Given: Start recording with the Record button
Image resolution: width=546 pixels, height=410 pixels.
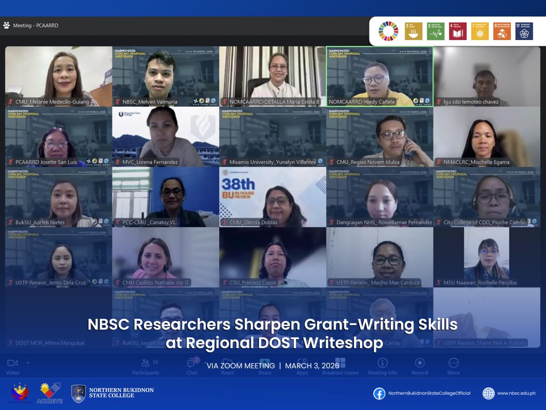Looking at the screenshot, I should point(420,366).
